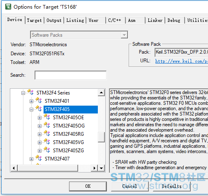Click inside the Search field

pos(71,75)
